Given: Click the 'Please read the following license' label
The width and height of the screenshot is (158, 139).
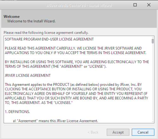Looking at the screenshot, I should [46, 33].
